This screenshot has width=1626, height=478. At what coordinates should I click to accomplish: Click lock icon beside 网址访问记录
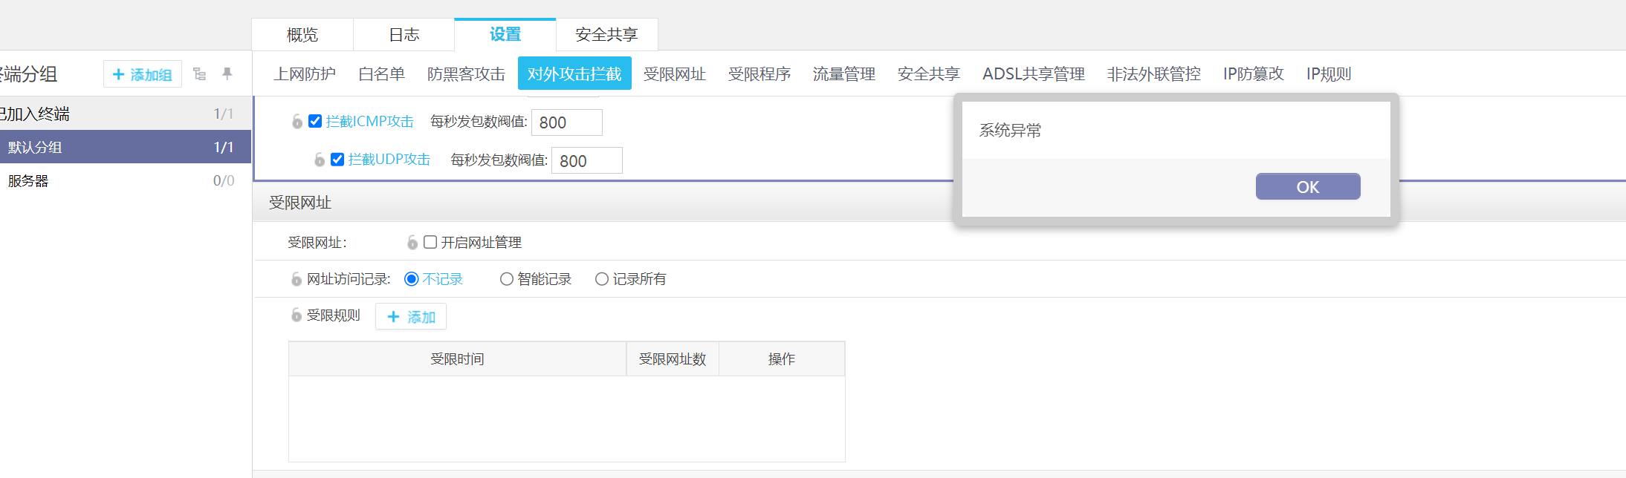pyautogui.click(x=297, y=280)
